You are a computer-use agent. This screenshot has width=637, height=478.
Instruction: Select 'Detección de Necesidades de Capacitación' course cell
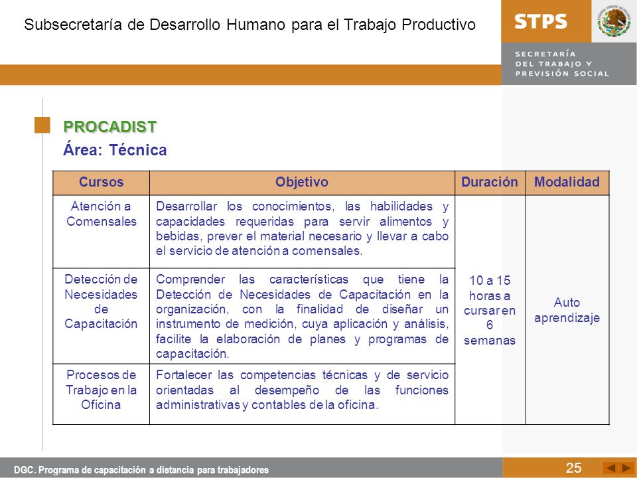pos(101,316)
